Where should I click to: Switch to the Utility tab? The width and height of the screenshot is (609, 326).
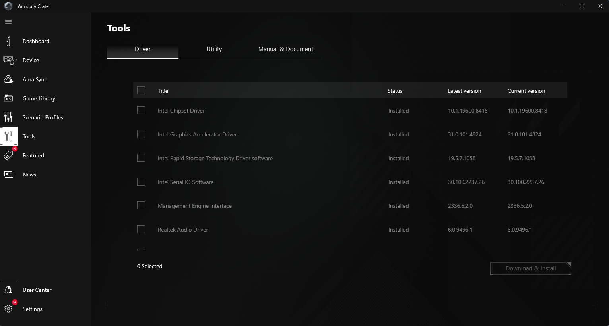214,49
